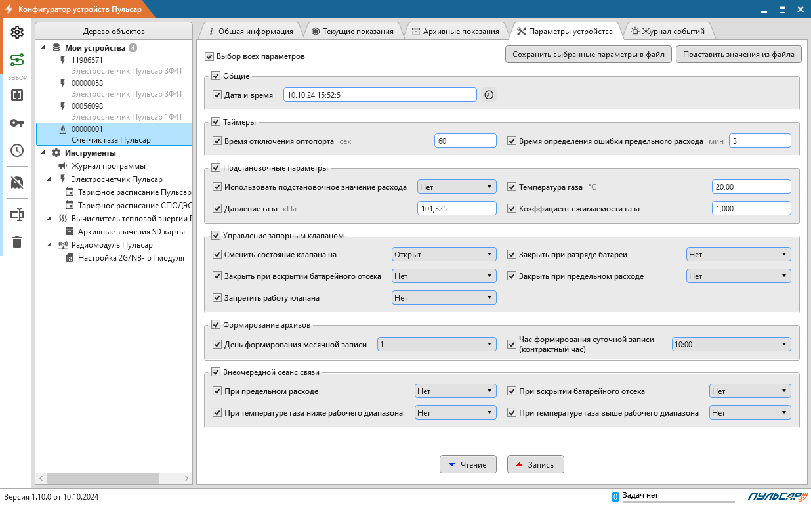Image resolution: width=811 pixels, height=505 pixels.
Task: Click the heat icon of Вычислитель тепловой энергии
Action: tap(63, 219)
